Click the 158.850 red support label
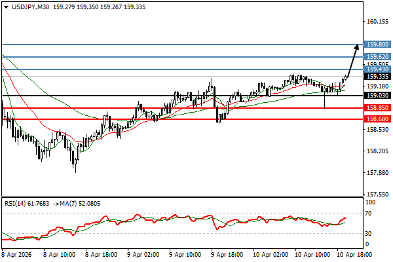 point(377,108)
